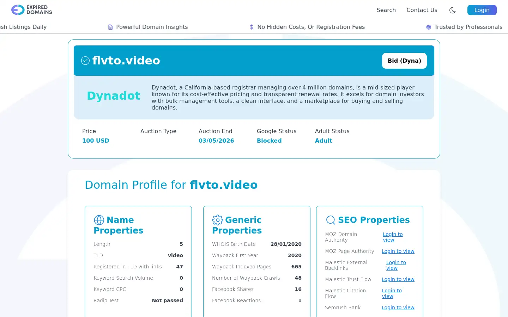Click the Wayback Indexed Pages value 665
The height and width of the screenshot is (317, 508).
296,267
